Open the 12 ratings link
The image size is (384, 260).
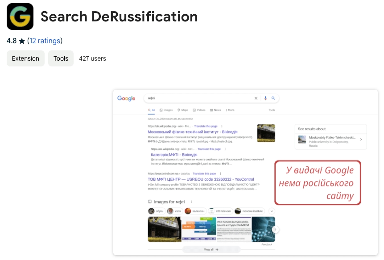coord(45,41)
